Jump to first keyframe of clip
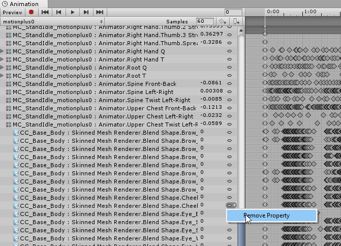The width and height of the screenshot is (341, 246). 45,12
